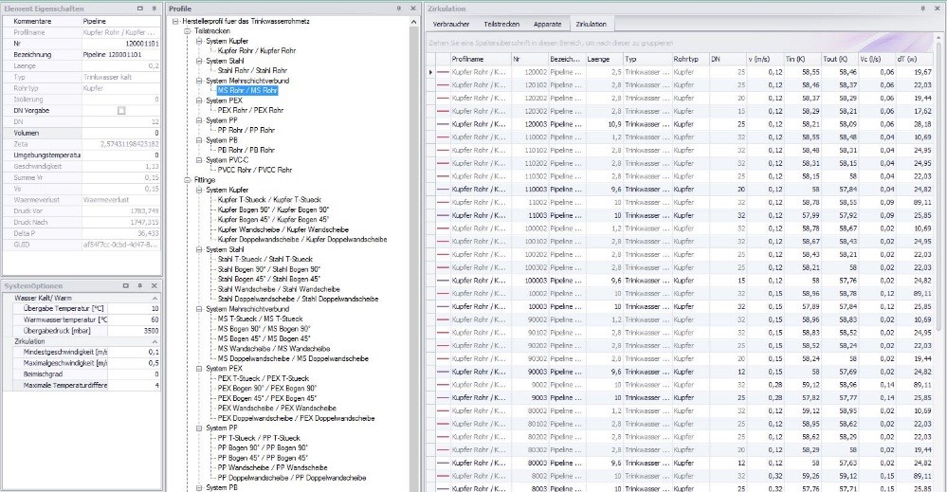
Task: Toggle the DN Vorgabe checkbox
Action: click(121, 111)
